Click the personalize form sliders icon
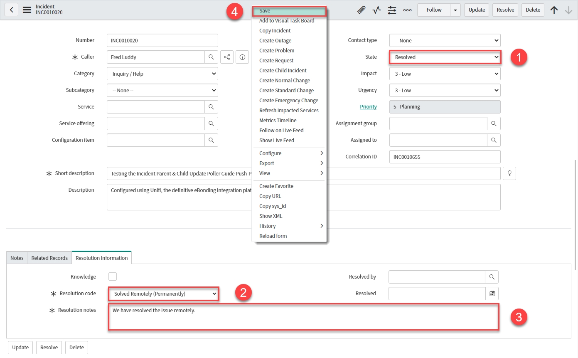578x358 pixels. pos(392,10)
